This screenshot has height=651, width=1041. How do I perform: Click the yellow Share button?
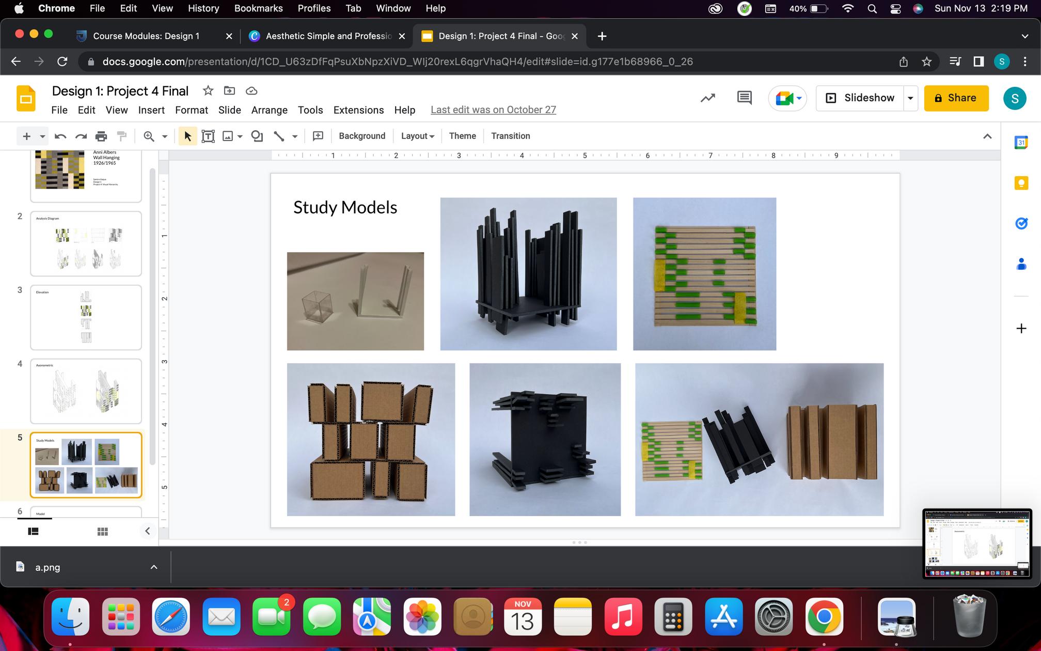(956, 98)
